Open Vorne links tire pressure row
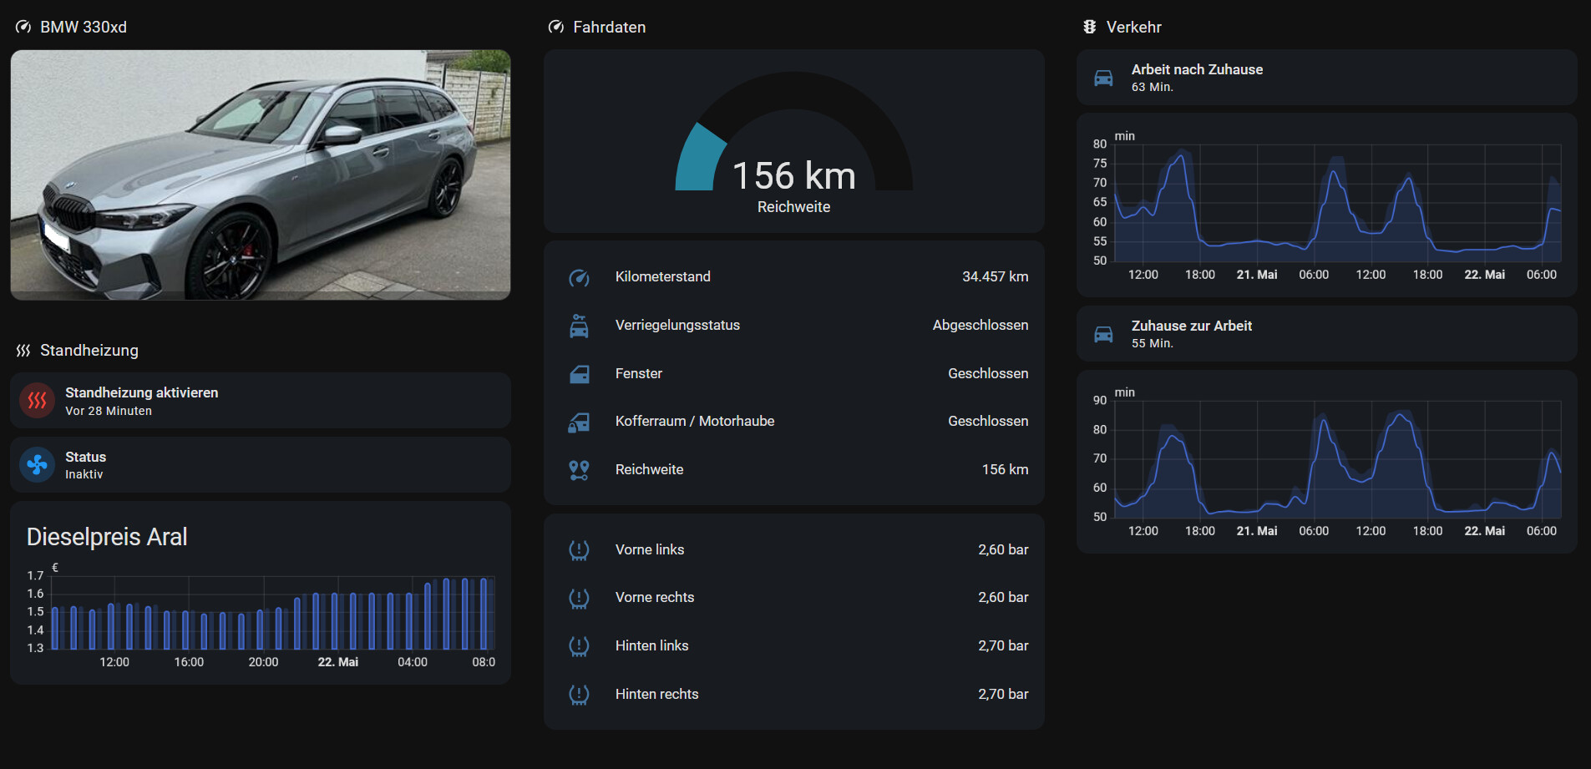This screenshot has width=1591, height=769. coord(793,549)
